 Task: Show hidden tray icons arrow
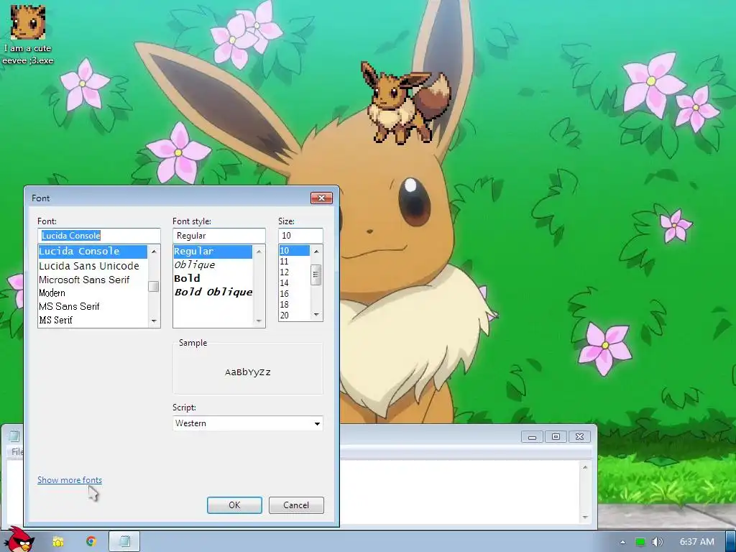[622, 542]
